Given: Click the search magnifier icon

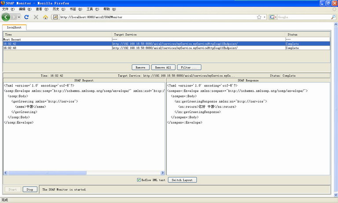Looking at the screenshot, I should pyautogui.click(x=333, y=17).
